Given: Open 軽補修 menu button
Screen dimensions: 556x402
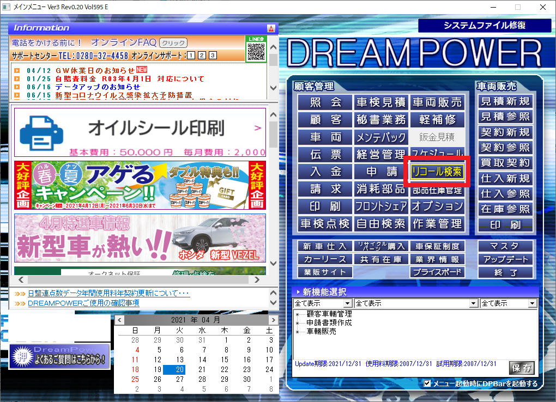Looking at the screenshot, I should [437, 120].
